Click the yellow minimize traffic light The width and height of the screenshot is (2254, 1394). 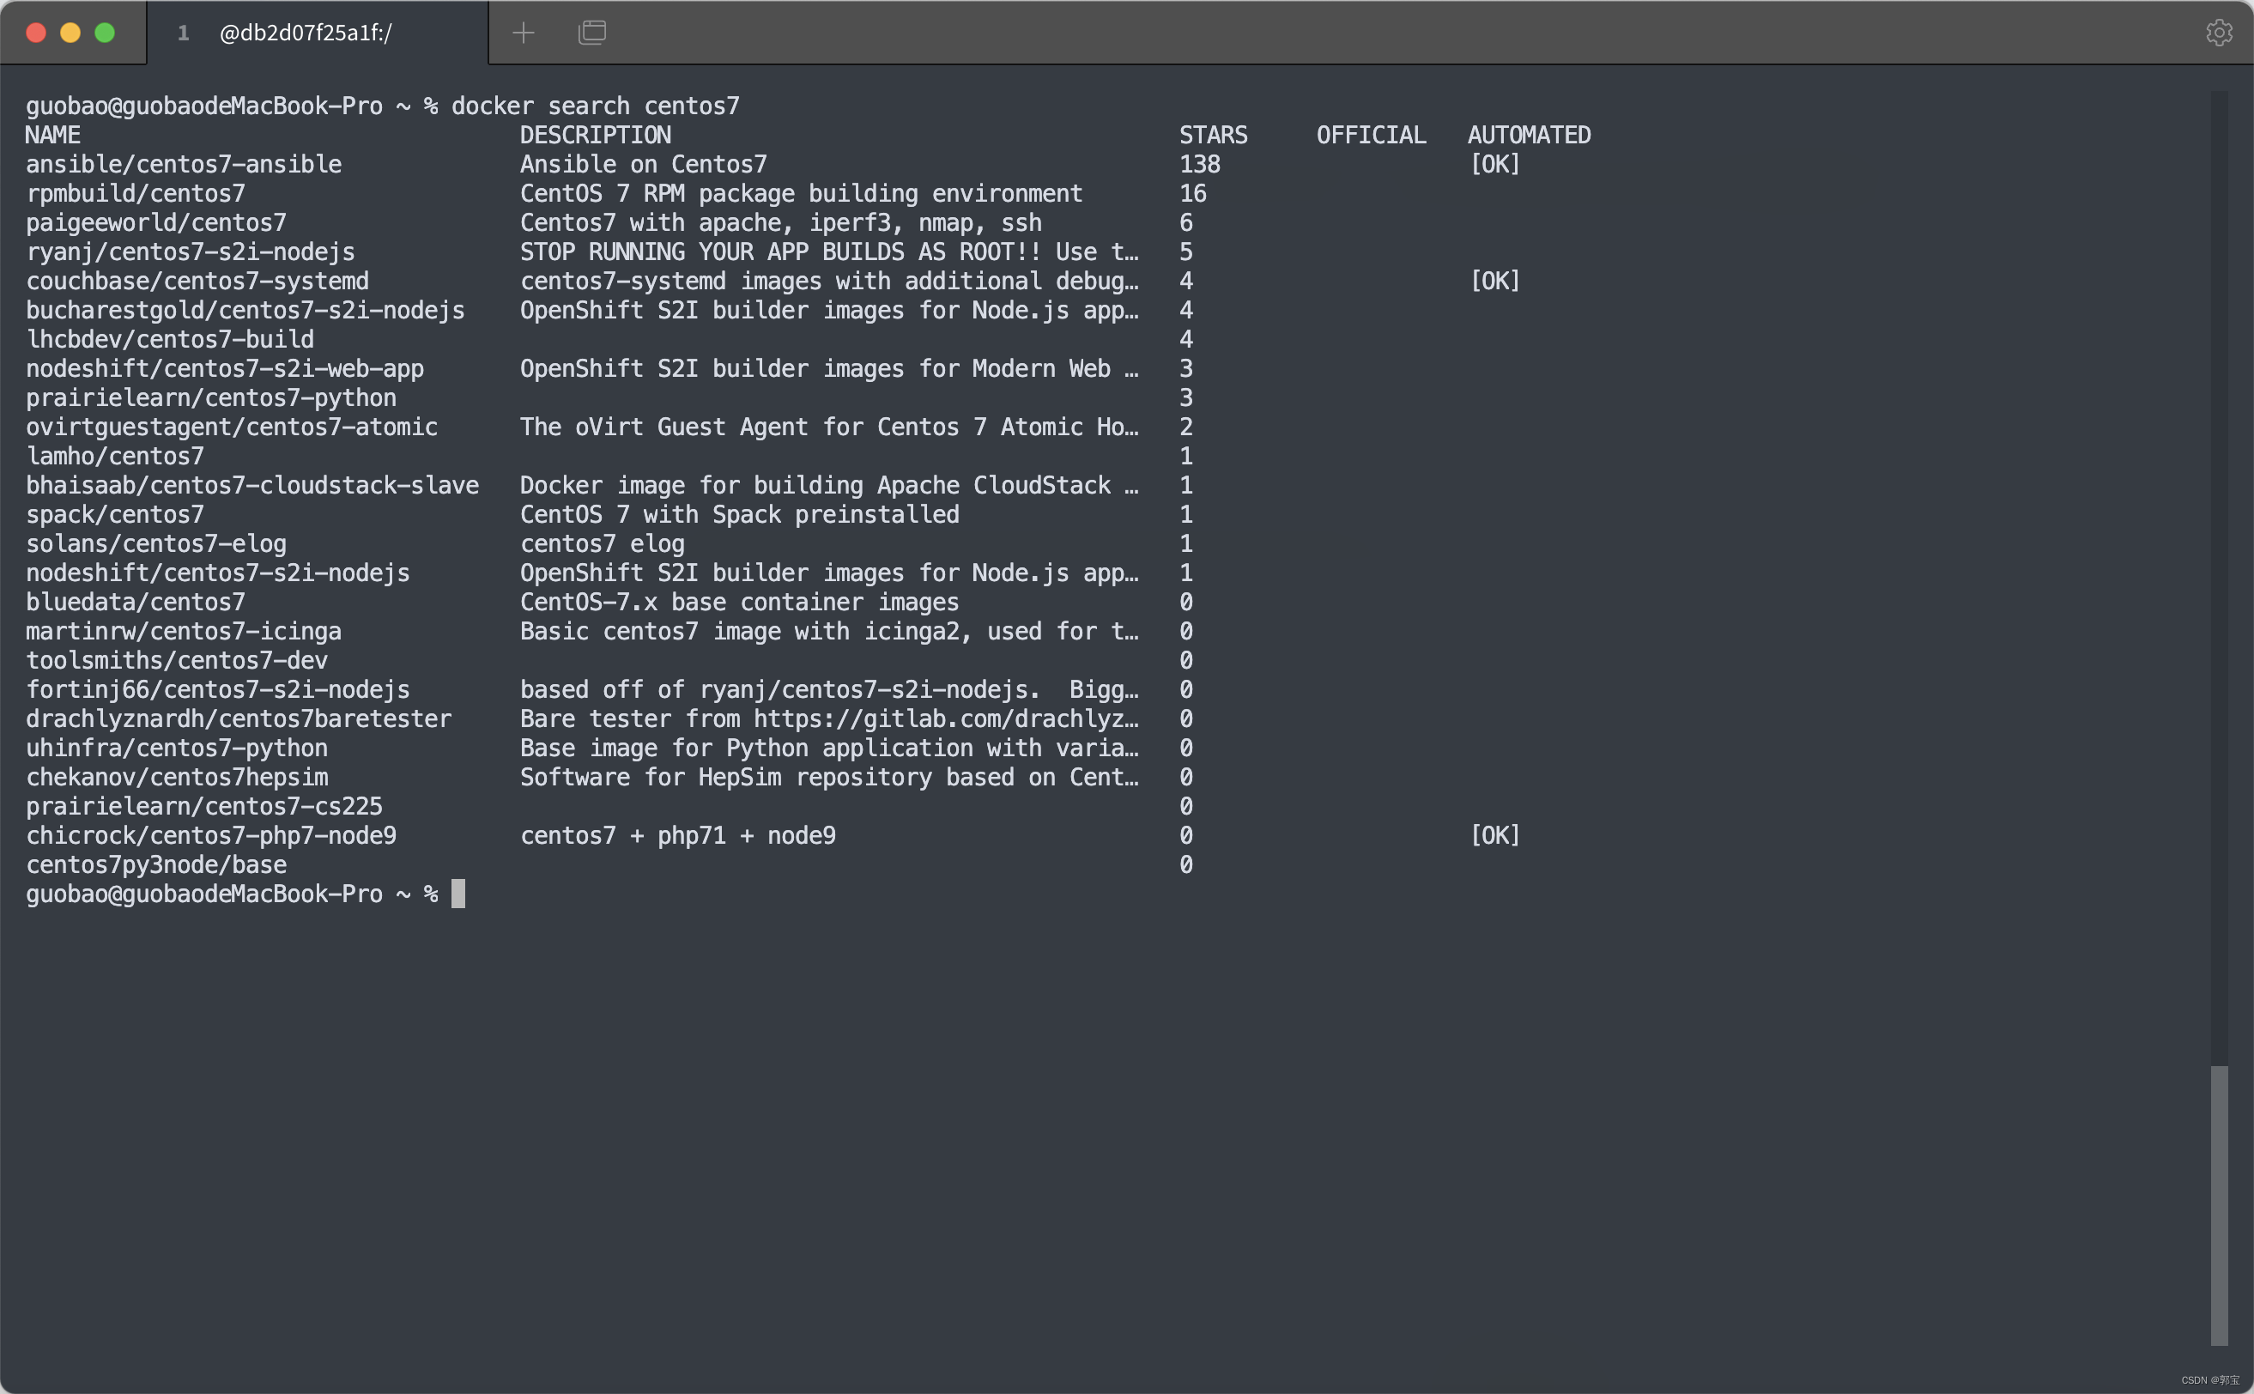click(x=70, y=33)
